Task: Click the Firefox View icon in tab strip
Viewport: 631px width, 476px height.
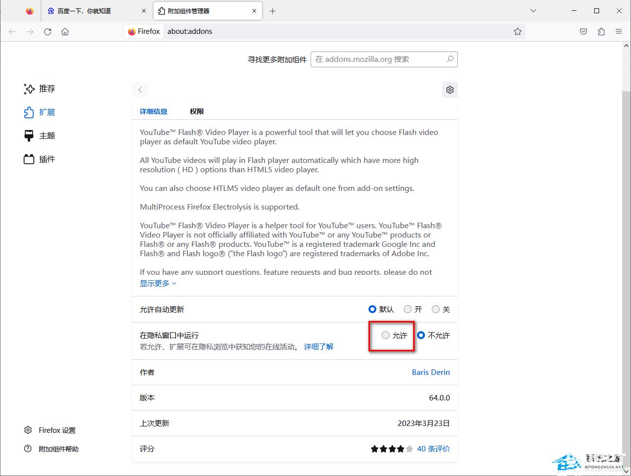Action: pos(30,11)
